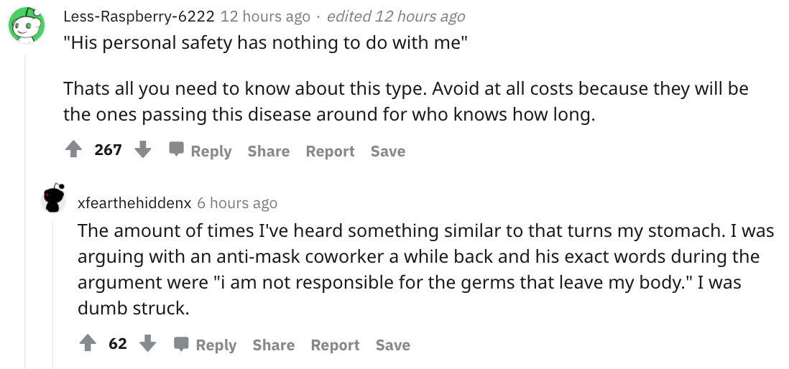Share the comment with 267 points
Image resolution: width=789 pixels, height=369 pixels.
pos(269,151)
